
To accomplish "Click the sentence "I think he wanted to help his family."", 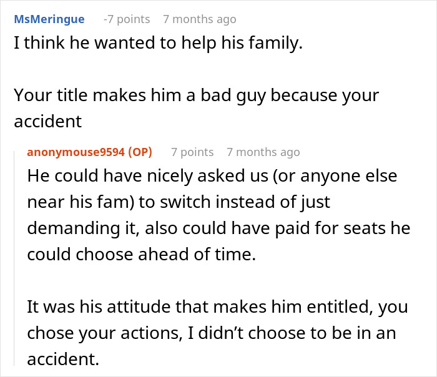I will pos(158,46).
